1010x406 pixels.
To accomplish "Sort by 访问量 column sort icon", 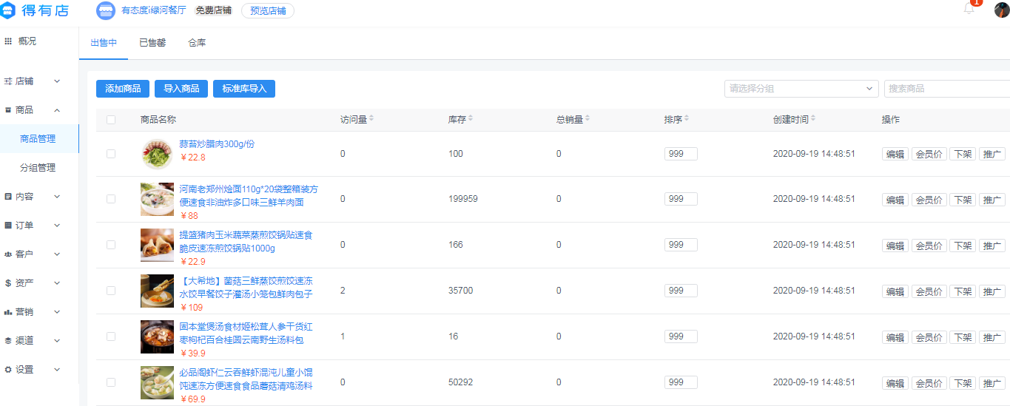I will click(371, 119).
